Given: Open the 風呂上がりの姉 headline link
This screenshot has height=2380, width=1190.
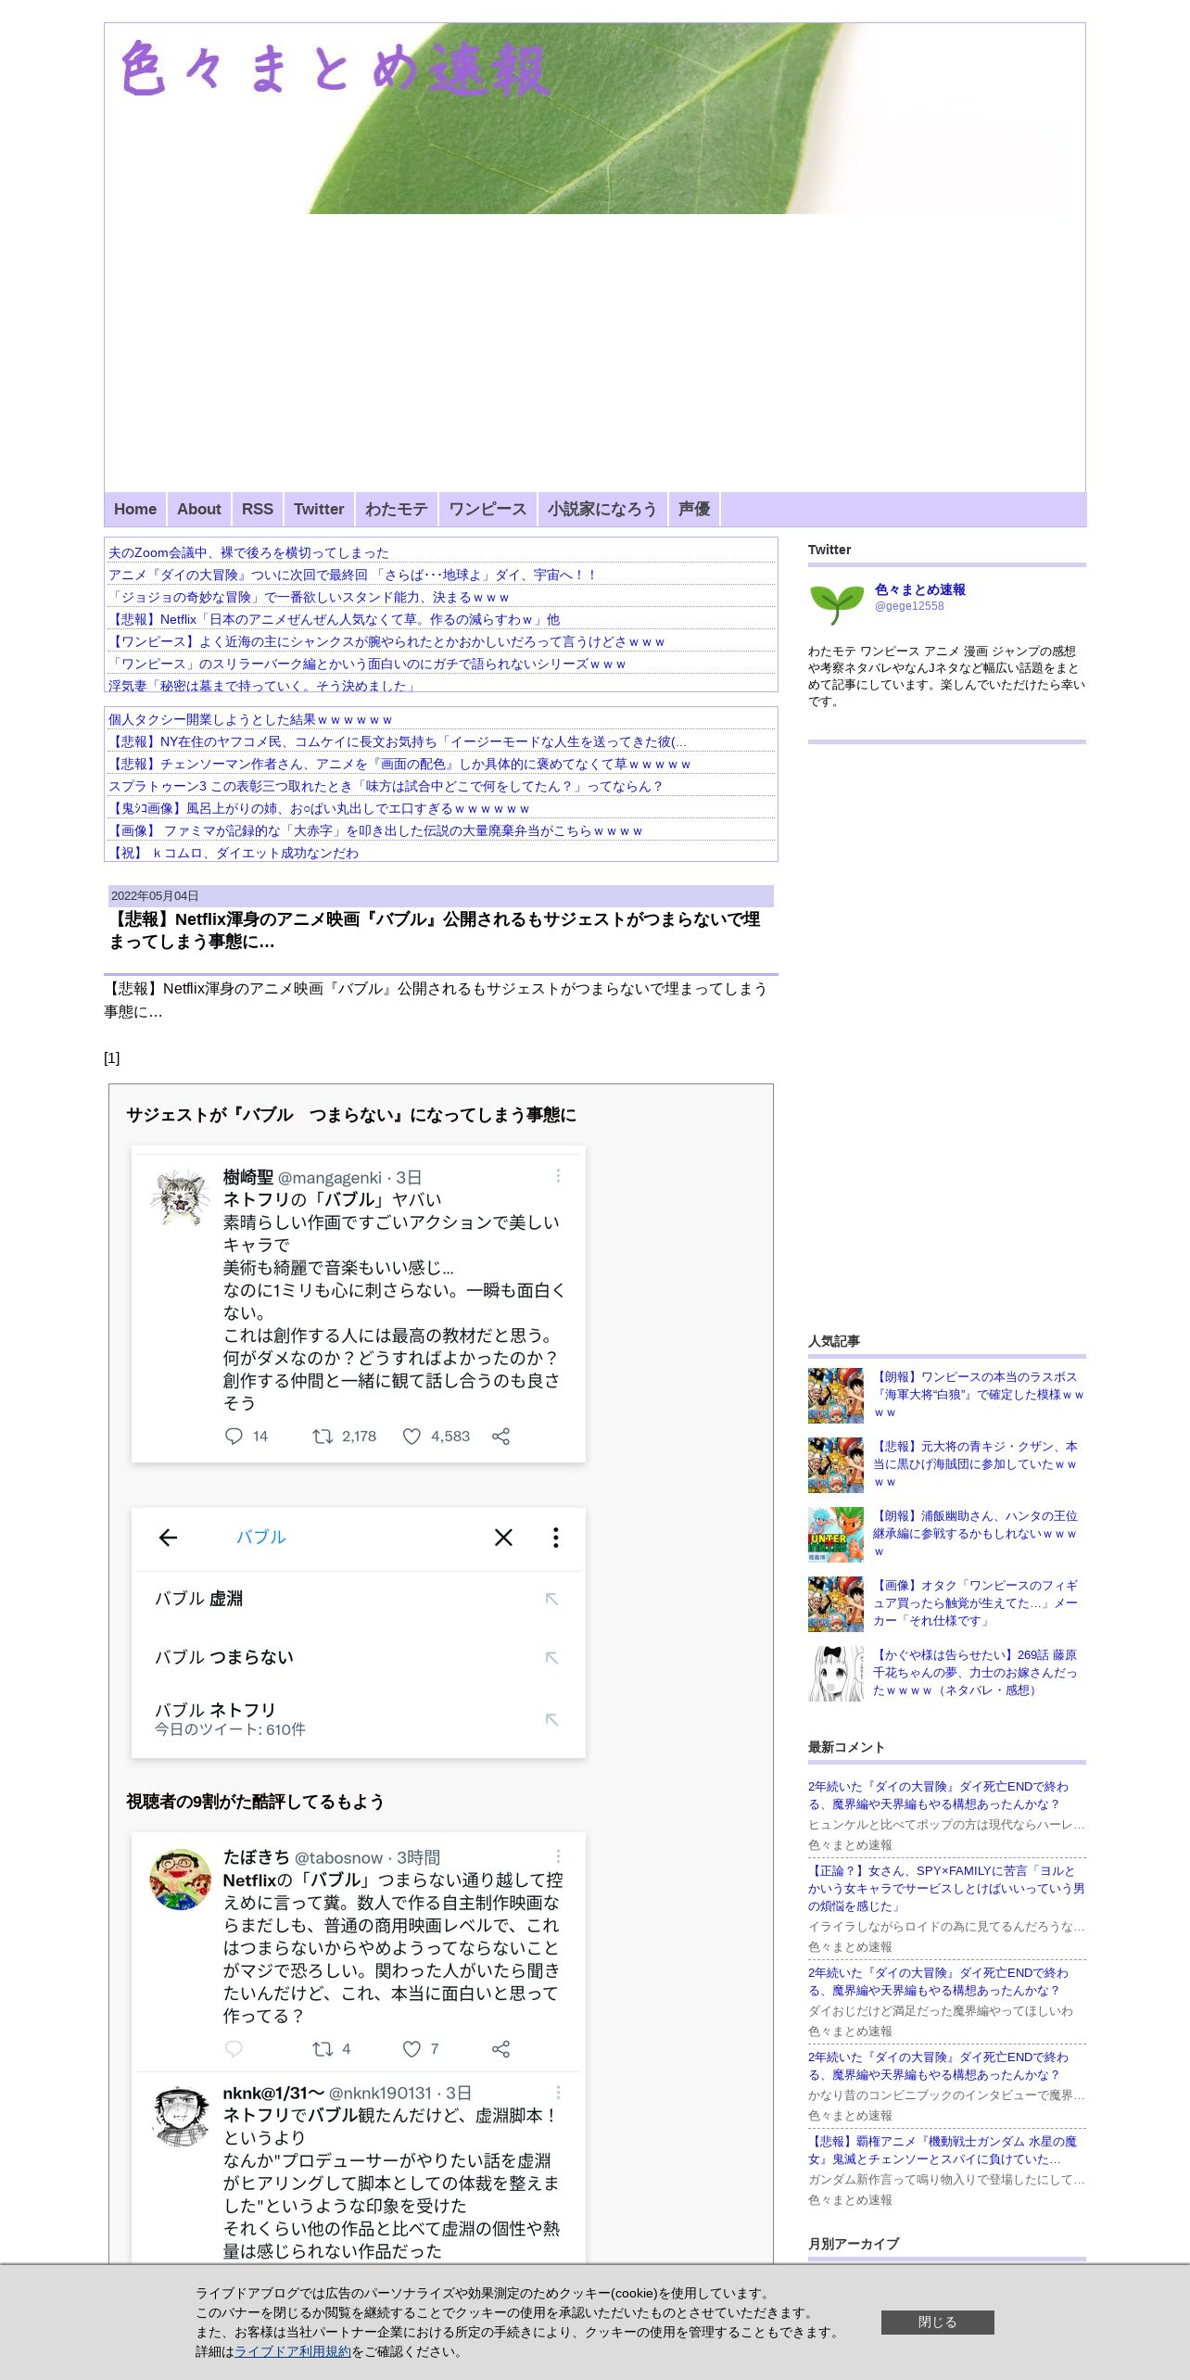Looking at the screenshot, I should (319, 808).
